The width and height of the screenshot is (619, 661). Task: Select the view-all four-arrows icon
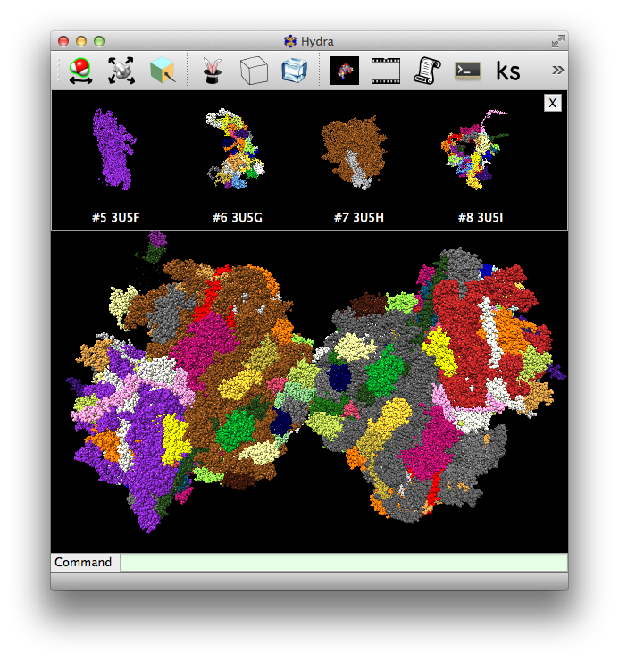pyautogui.click(x=121, y=71)
